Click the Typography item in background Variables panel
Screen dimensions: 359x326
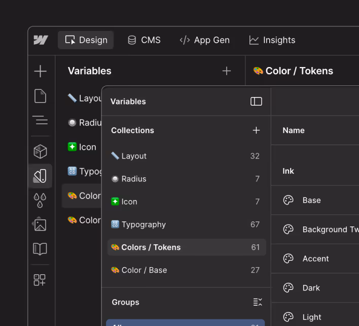tap(85, 172)
